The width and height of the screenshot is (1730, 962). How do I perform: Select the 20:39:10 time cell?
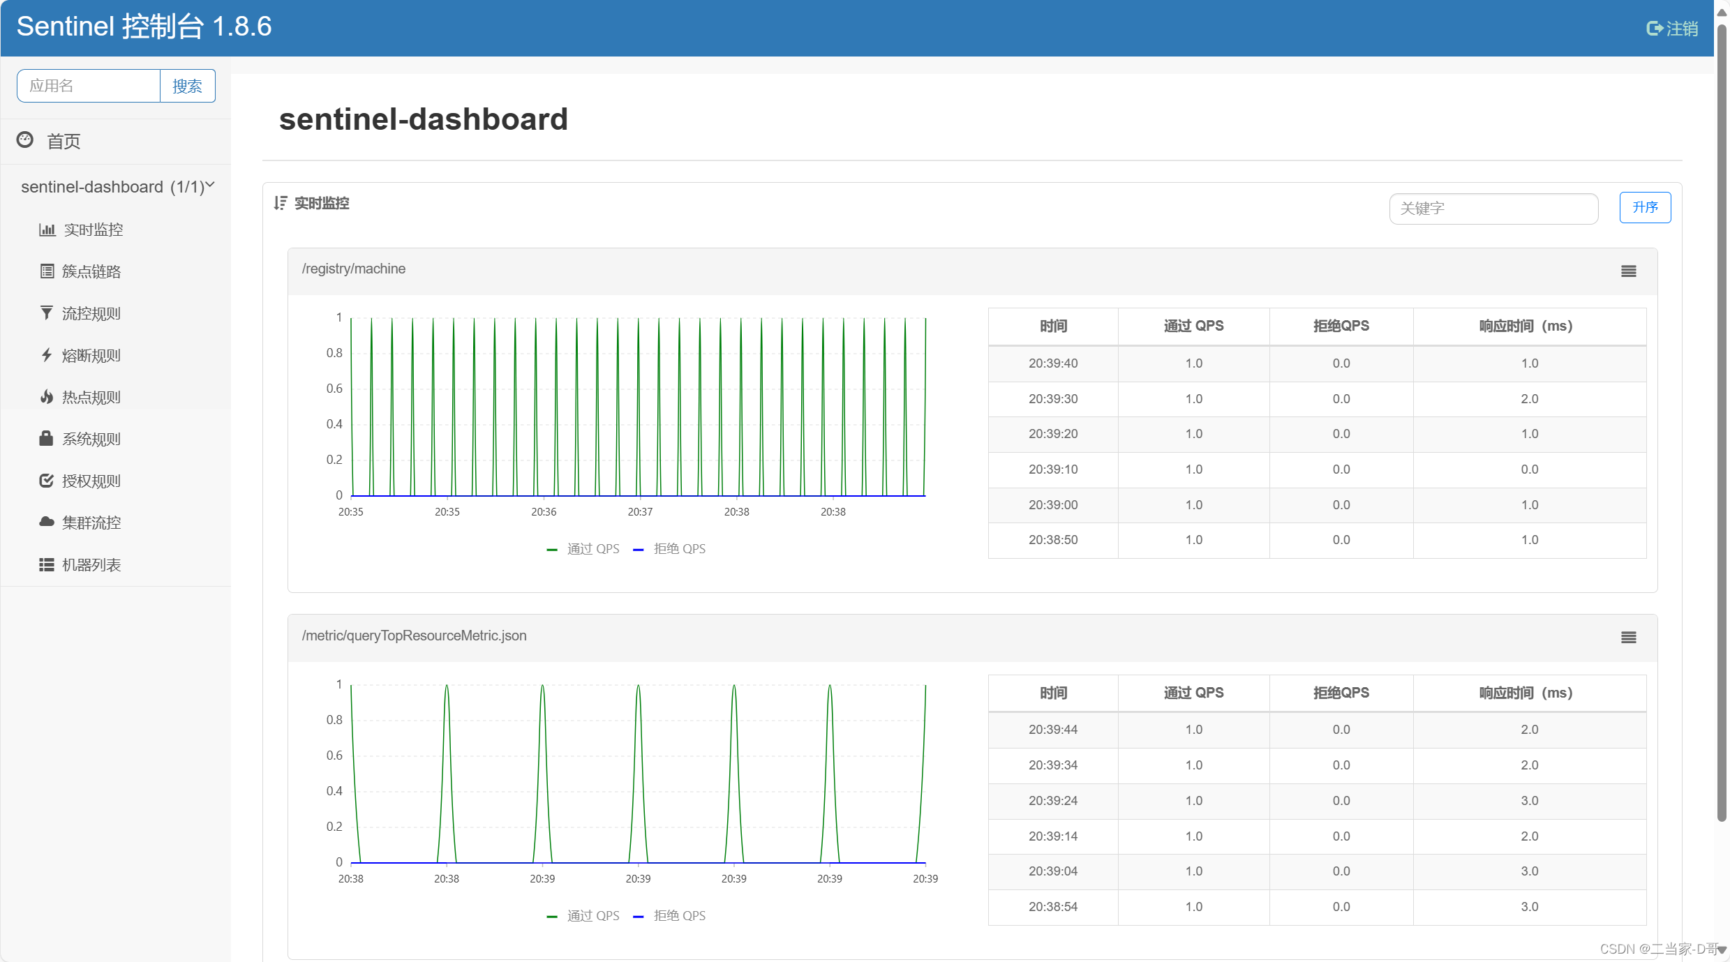[1053, 469]
